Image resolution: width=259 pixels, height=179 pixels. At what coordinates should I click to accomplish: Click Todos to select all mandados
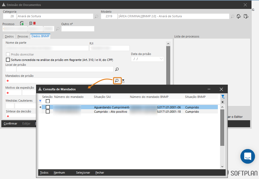click(x=44, y=173)
